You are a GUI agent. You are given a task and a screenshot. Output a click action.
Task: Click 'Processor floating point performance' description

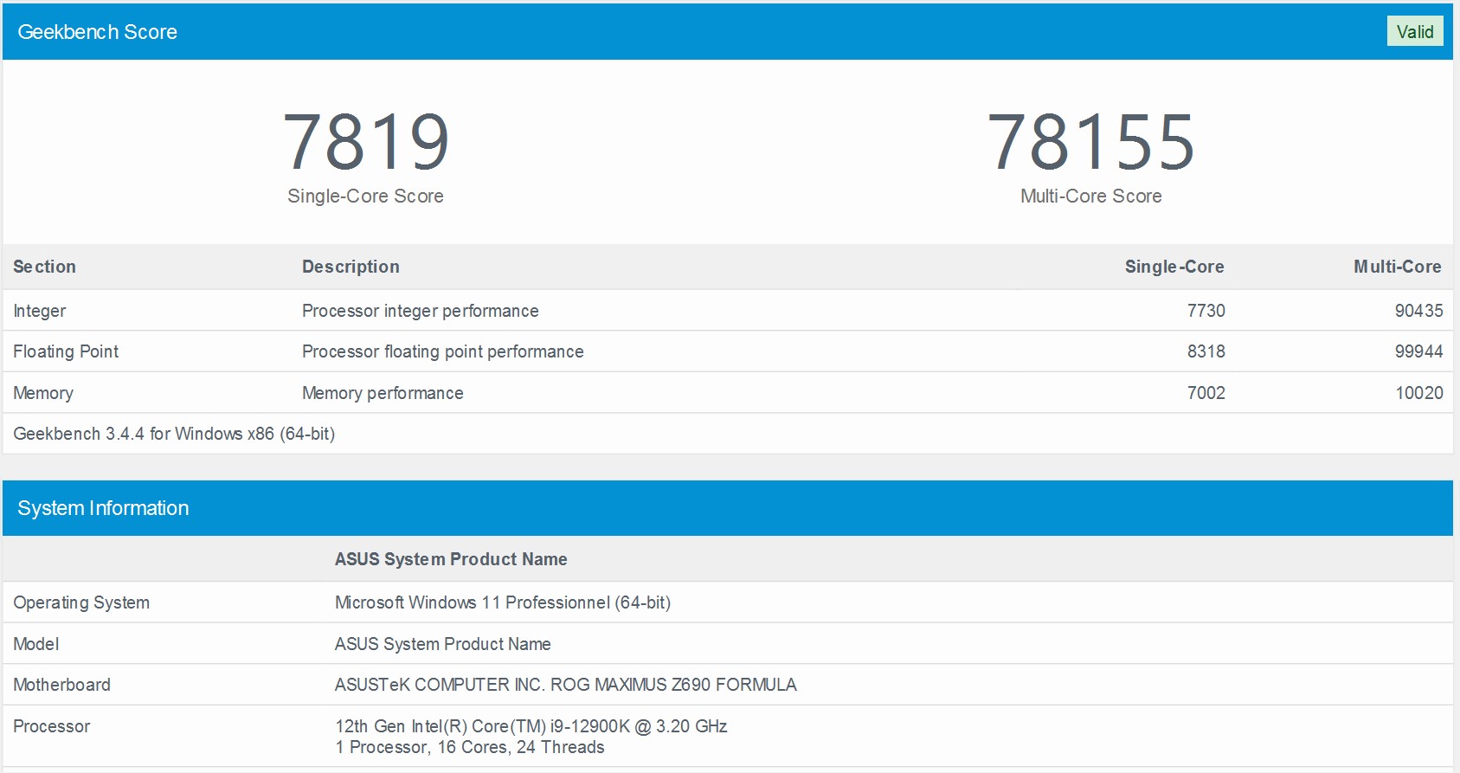click(442, 351)
